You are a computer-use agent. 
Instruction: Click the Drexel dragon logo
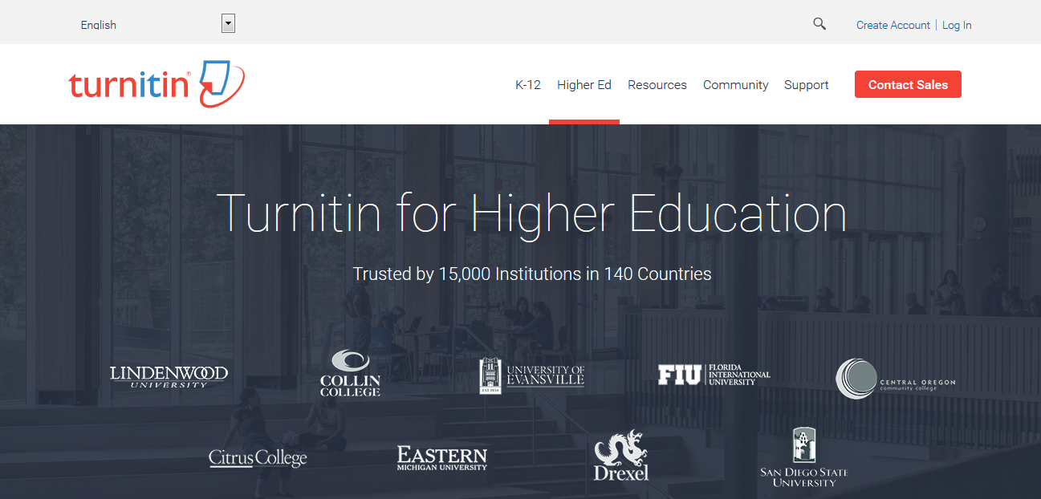pos(621,456)
